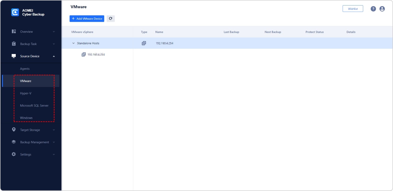393x191 pixels.
Task: Click the Overview dashboard icon in sidebar
Action: 14,31
